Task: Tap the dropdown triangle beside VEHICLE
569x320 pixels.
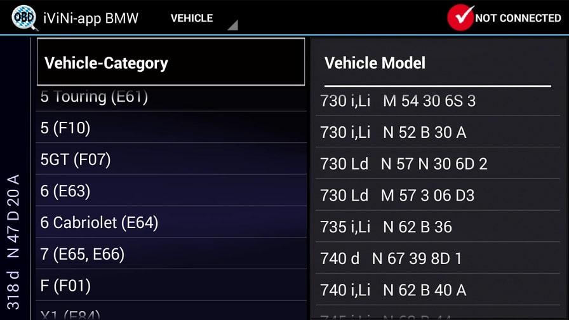Action: 232,25
